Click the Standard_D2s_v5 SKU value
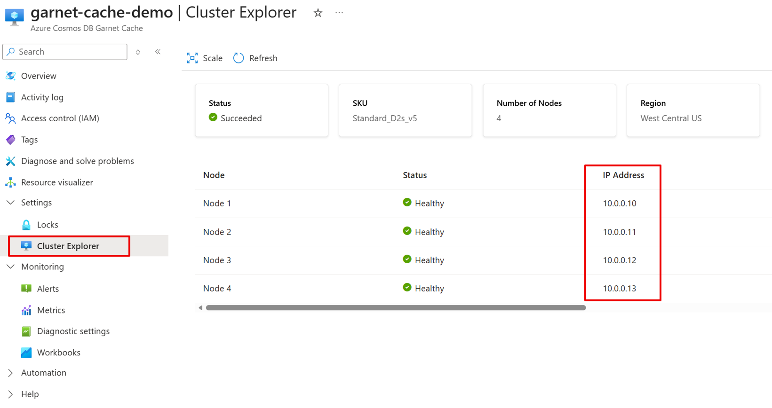 coord(385,118)
